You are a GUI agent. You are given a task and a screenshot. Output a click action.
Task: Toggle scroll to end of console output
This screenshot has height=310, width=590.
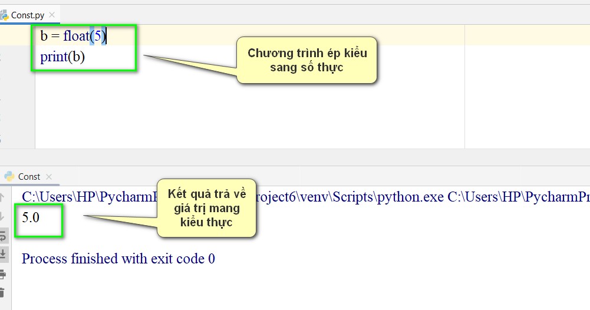(2, 254)
